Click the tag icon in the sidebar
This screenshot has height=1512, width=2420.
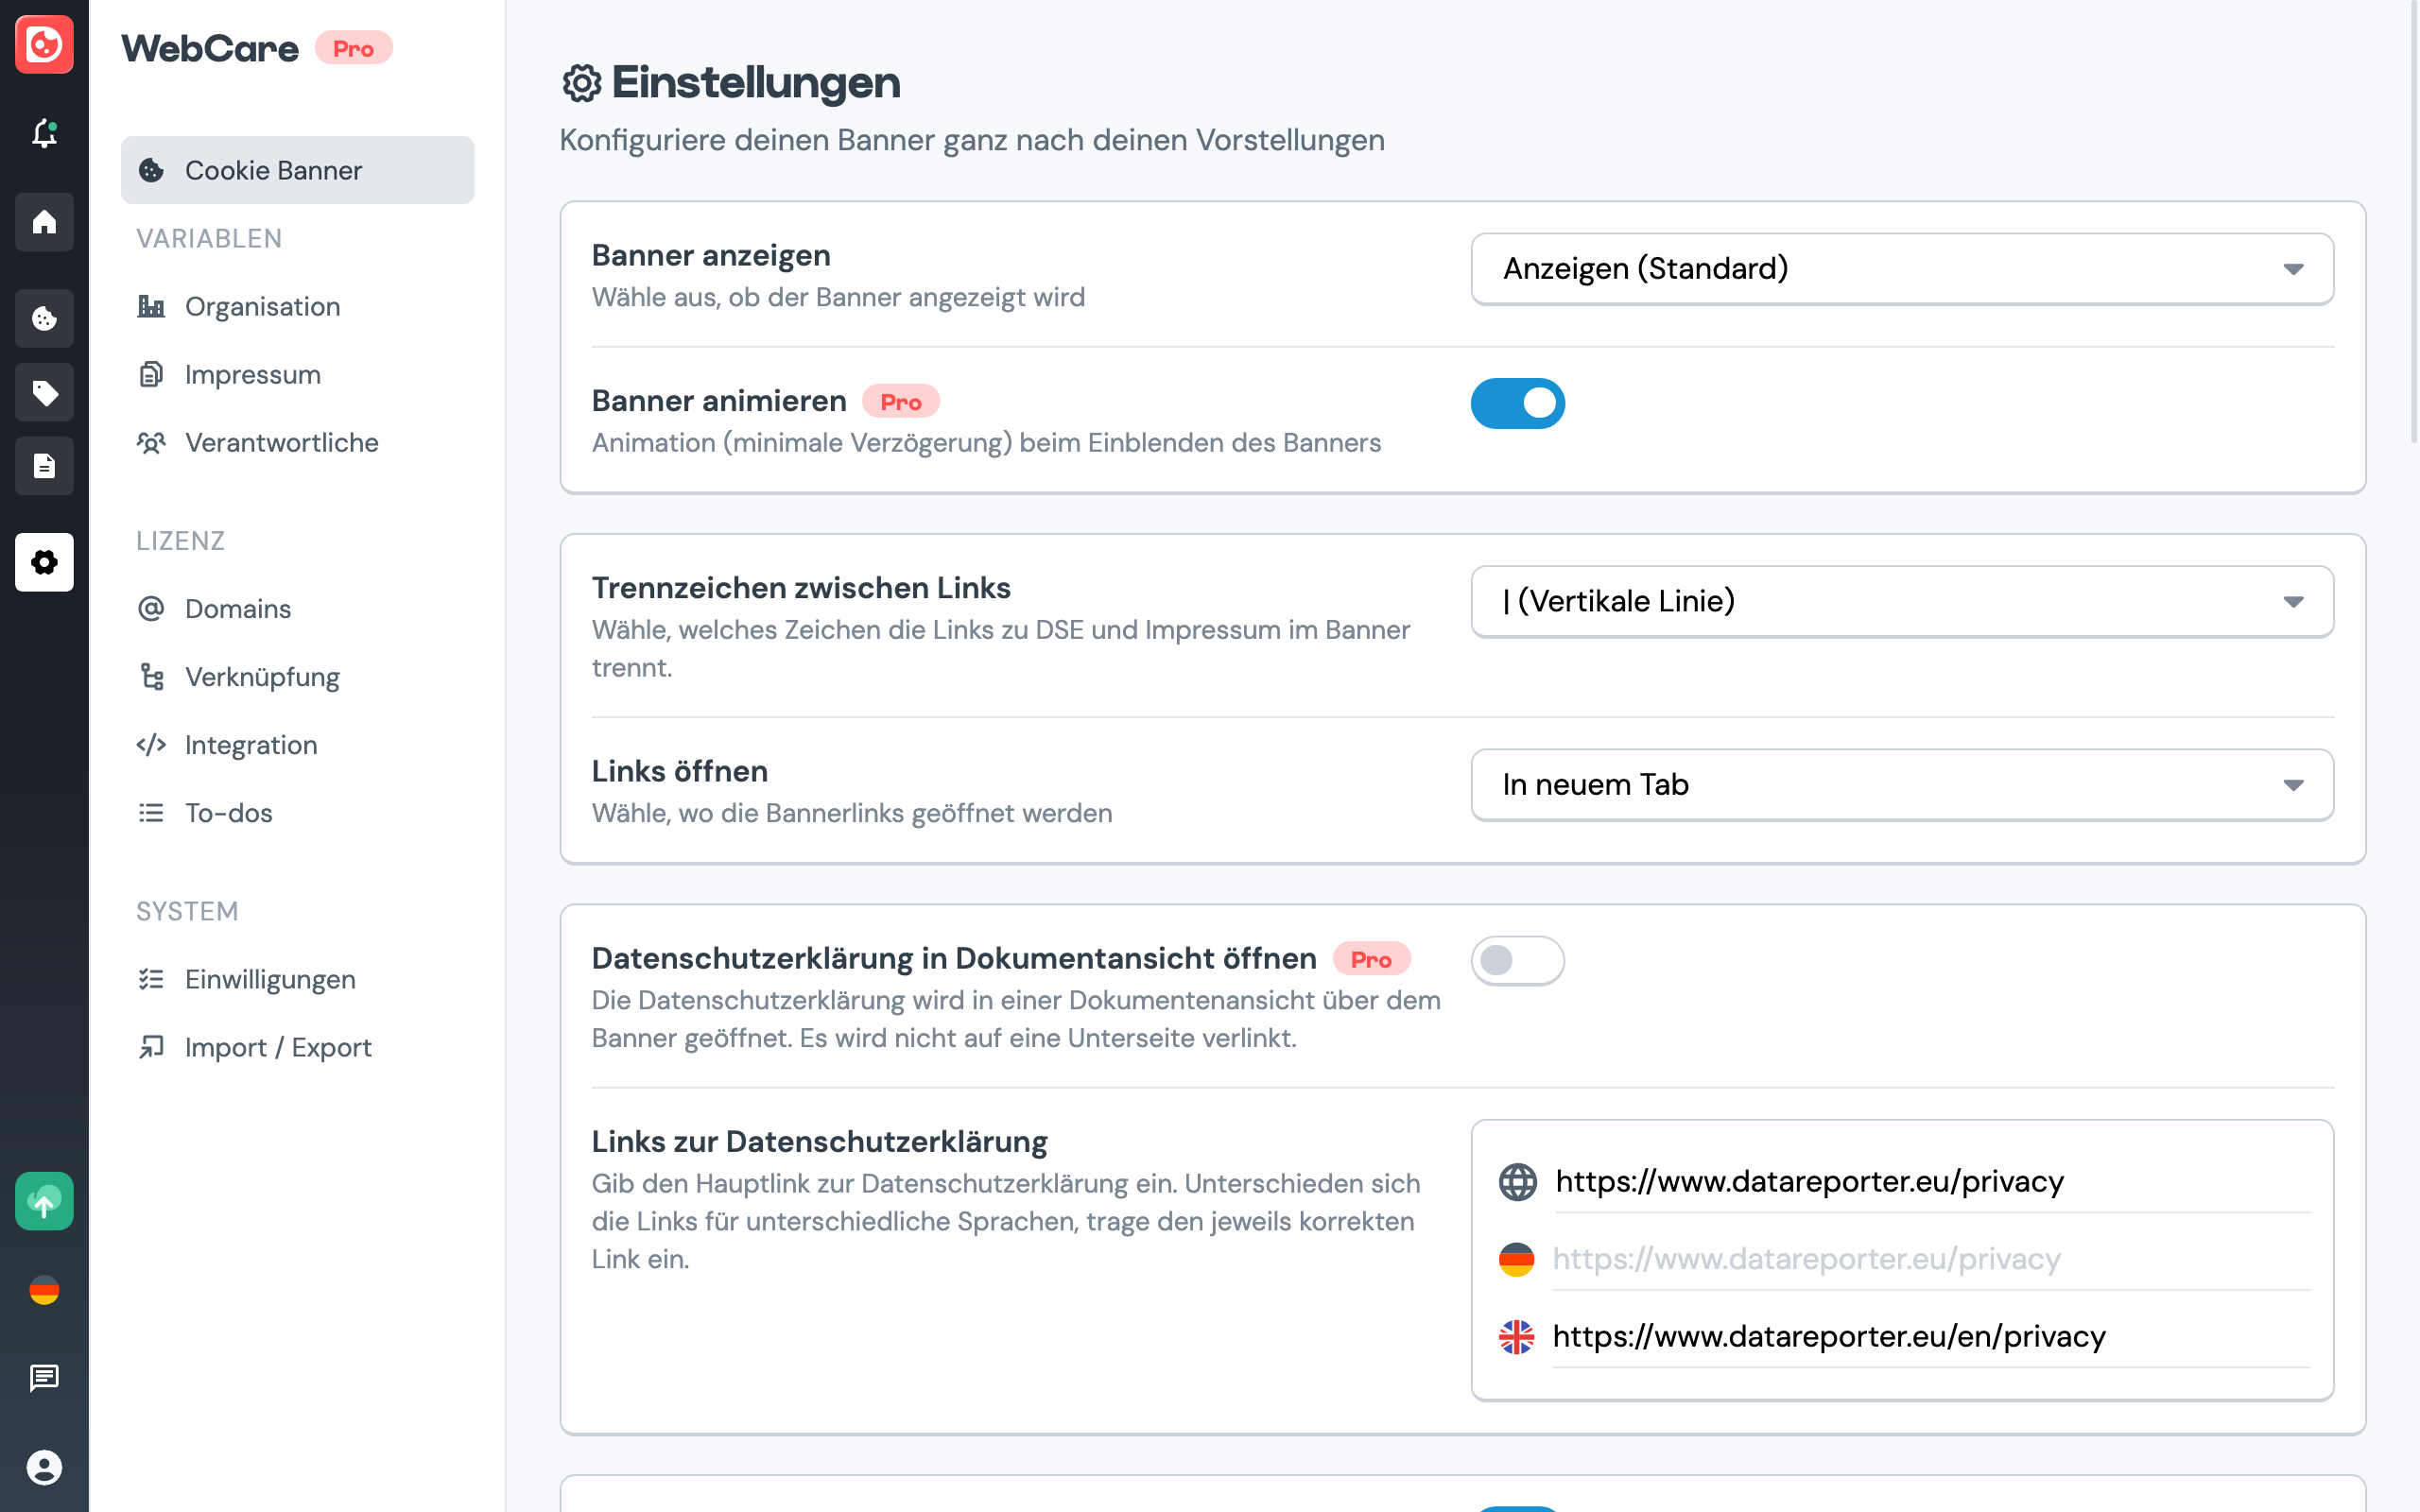click(44, 392)
